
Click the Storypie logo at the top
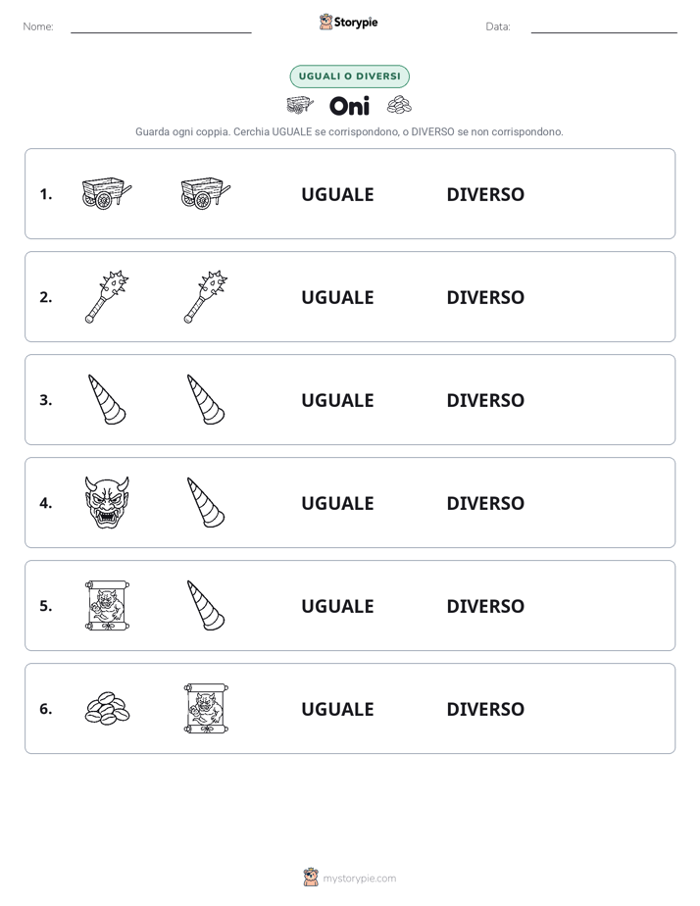click(x=348, y=22)
